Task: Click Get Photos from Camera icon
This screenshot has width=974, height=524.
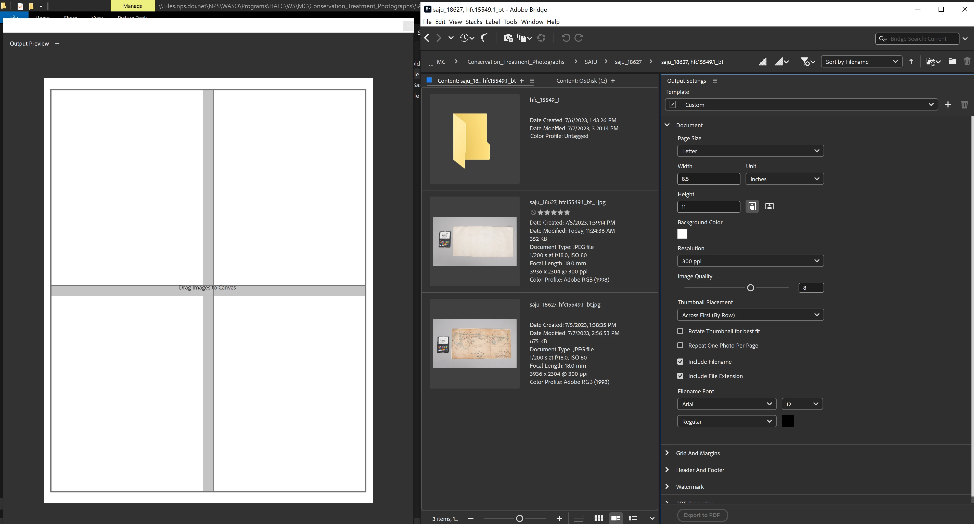Action: pyautogui.click(x=508, y=38)
